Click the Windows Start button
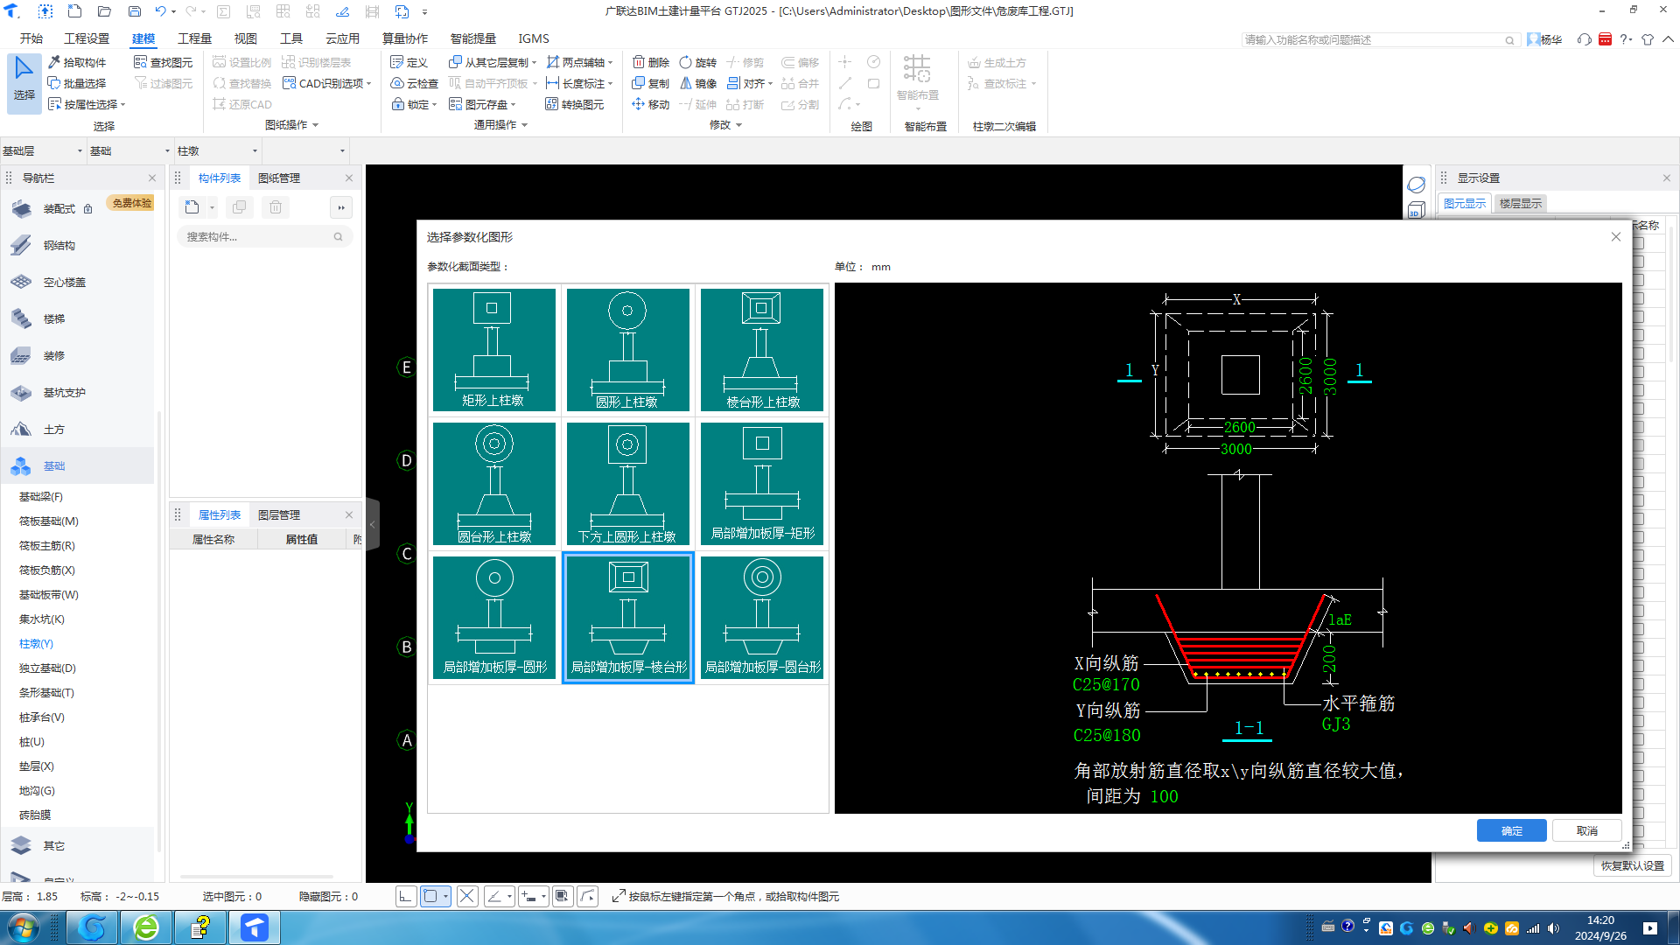Image resolution: width=1680 pixels, height=945 pixels. [x=23, y=927]
